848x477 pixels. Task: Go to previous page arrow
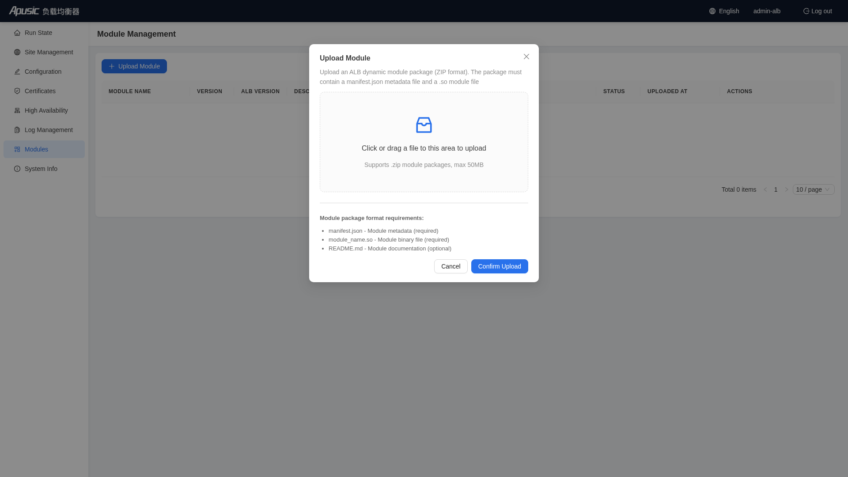[x=765, y=189]
